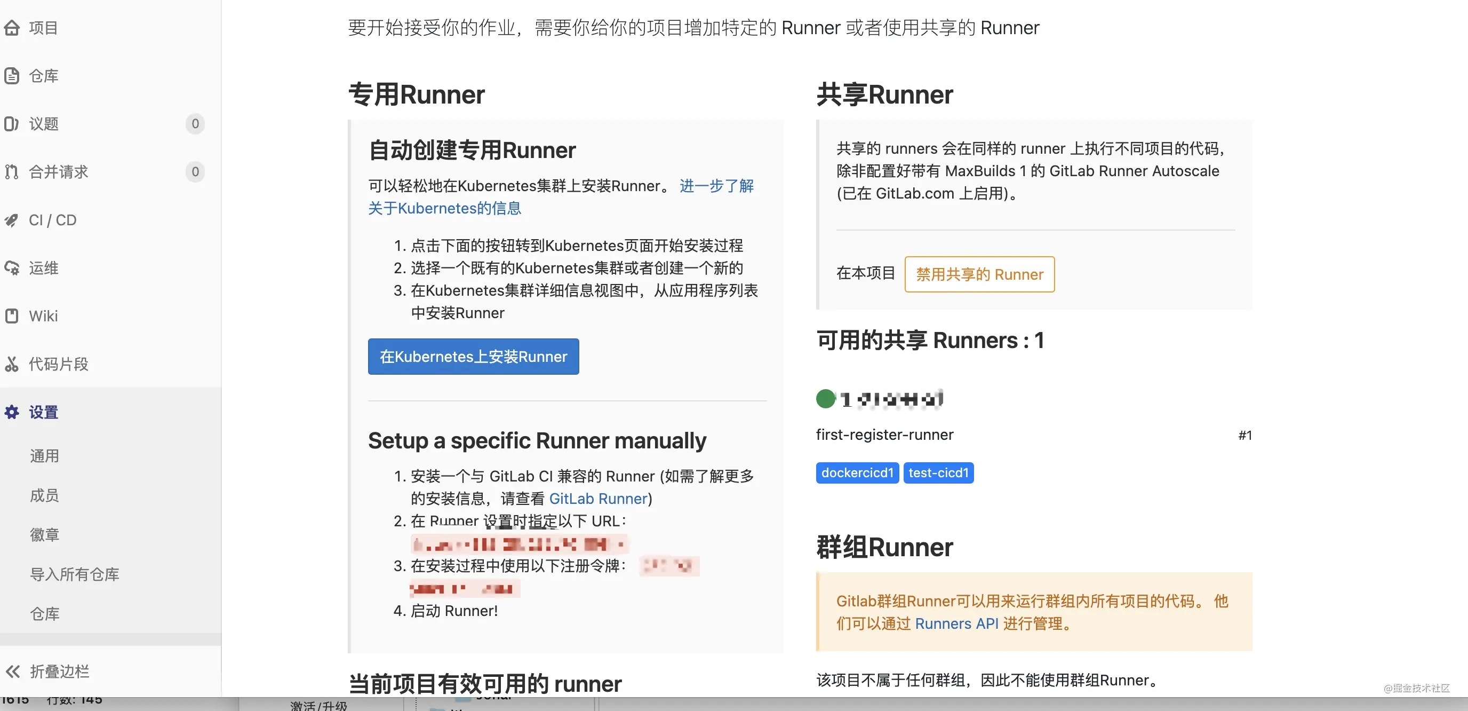The width and height of the screenshot is (1468, 711).
Task: Click the home icon beside 项目
Action: (x=12, y=27)
